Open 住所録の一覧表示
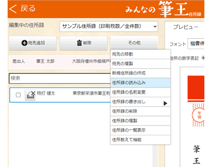 point(140,130)
